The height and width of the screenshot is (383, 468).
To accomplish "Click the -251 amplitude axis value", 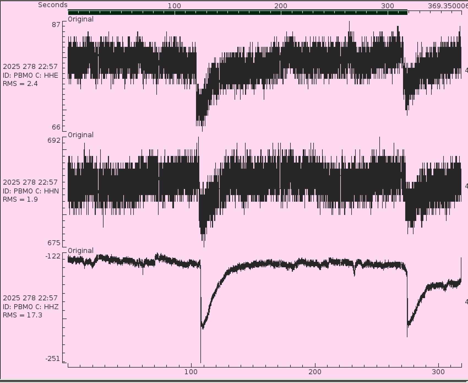I will pos(53,358).
